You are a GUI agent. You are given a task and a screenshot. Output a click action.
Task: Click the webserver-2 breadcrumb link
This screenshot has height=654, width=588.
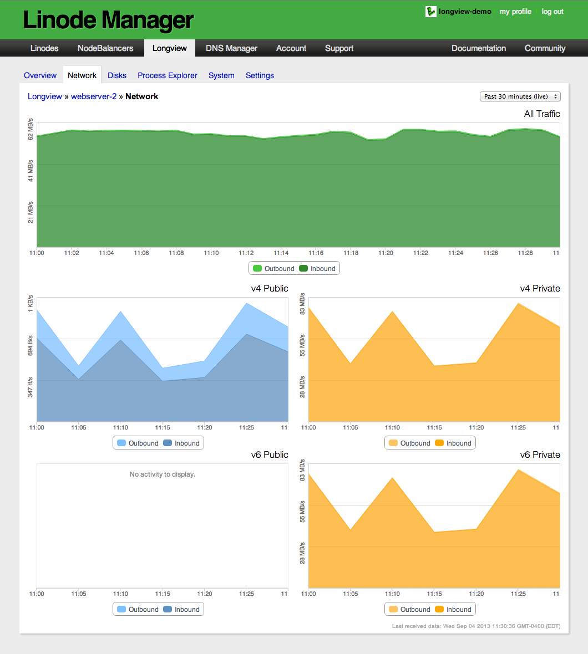[94, 96]
